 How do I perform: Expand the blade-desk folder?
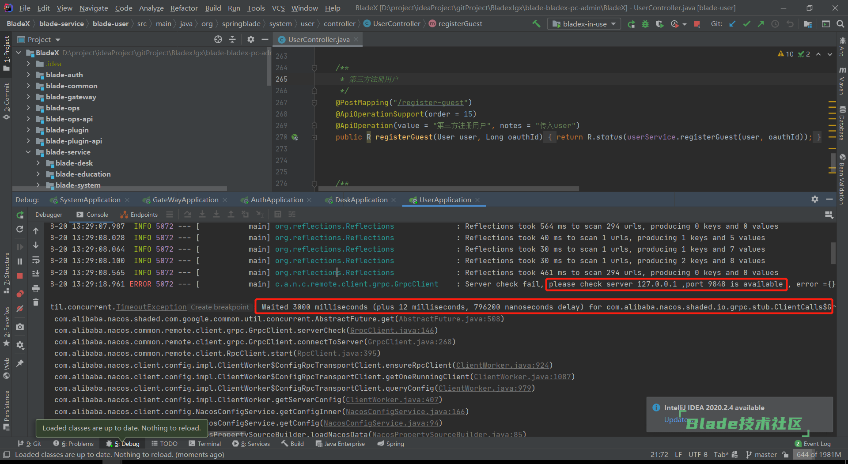(38, 163)
